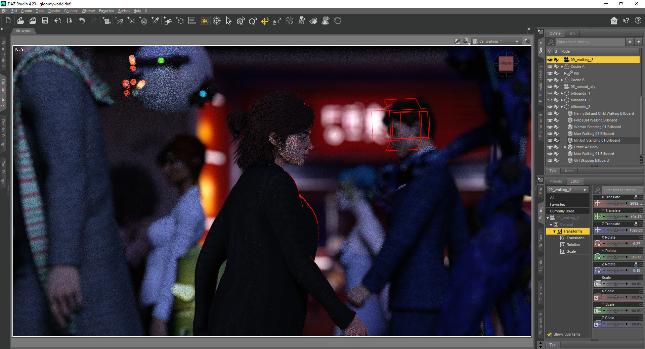Select the Rotation property group
645x349 pixels.
[573, 245]
